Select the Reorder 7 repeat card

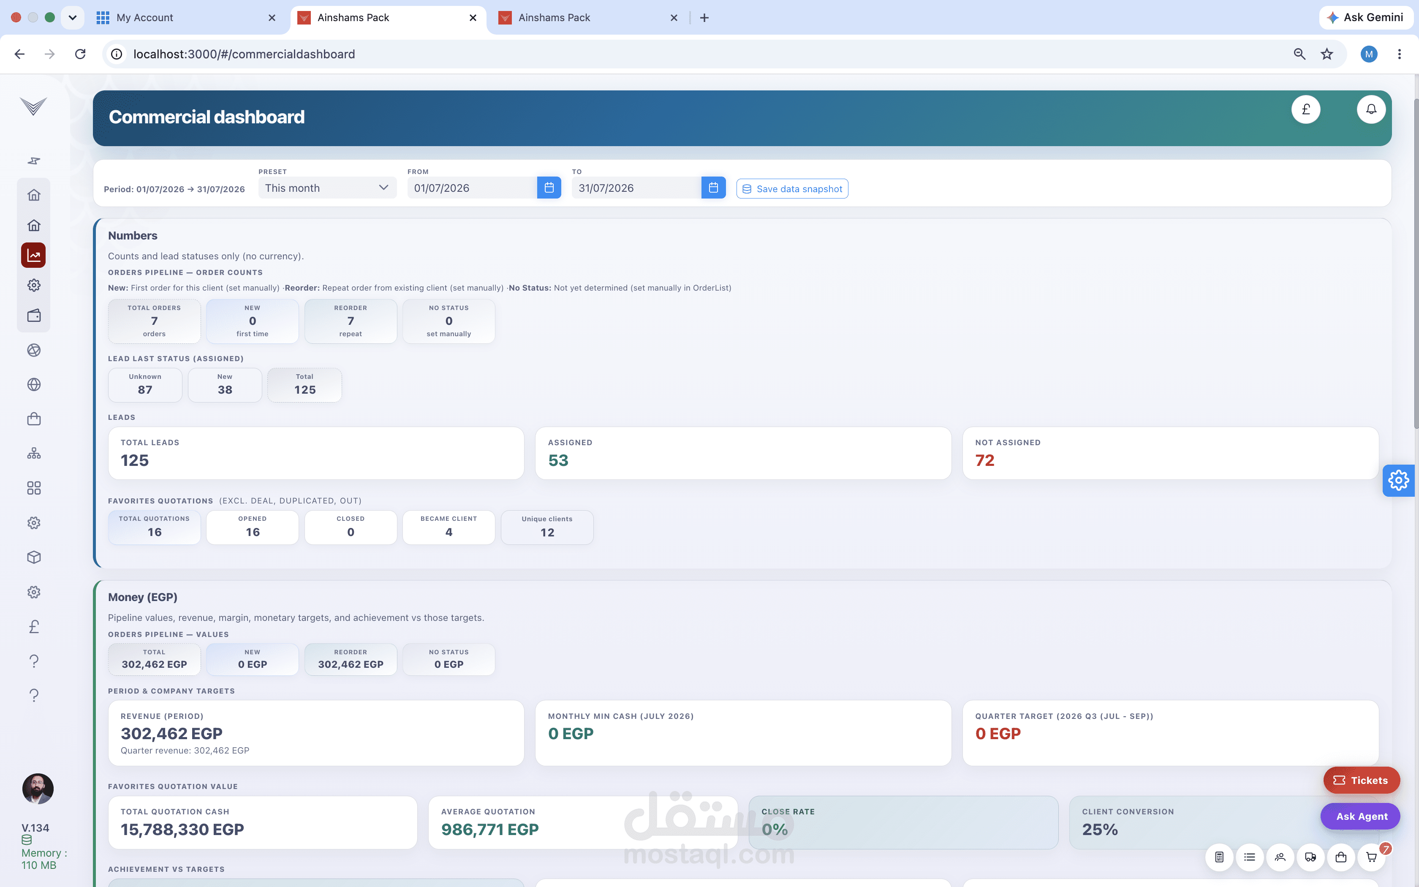point(351,321)
